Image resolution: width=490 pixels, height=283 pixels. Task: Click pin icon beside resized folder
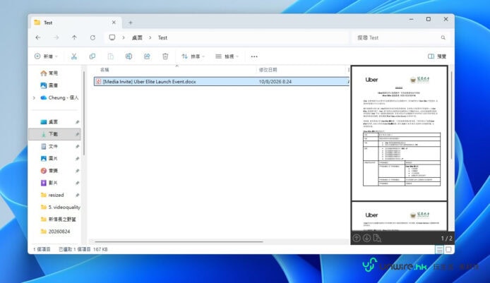click(x=77, y=195)
